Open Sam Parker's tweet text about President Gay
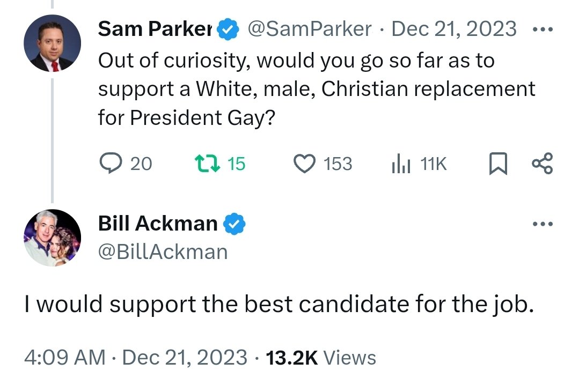 click(x=317, y=89)
